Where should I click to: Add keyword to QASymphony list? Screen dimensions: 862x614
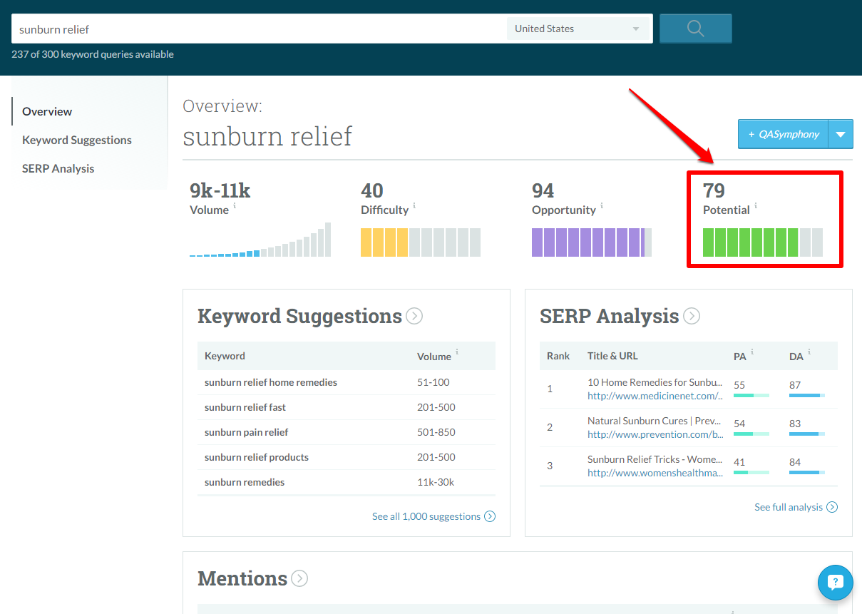pyautogui.click(x=783, y=134)
